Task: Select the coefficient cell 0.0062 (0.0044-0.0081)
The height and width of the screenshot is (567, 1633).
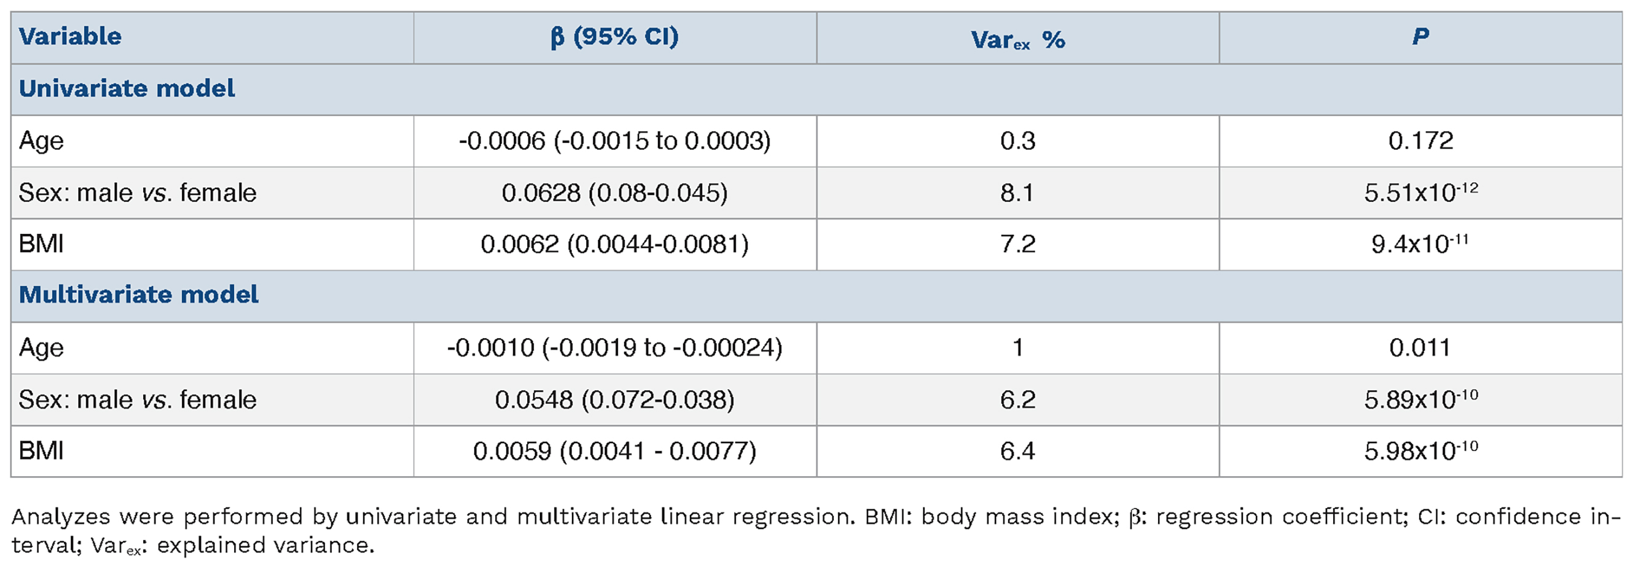Action: tap(614, 245)
